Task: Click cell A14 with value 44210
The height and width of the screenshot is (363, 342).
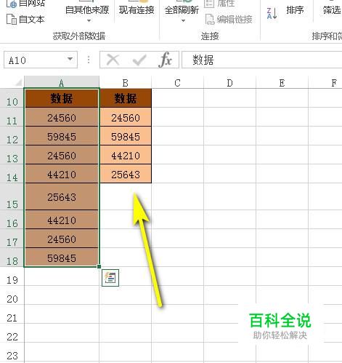Action: [62, 174]
